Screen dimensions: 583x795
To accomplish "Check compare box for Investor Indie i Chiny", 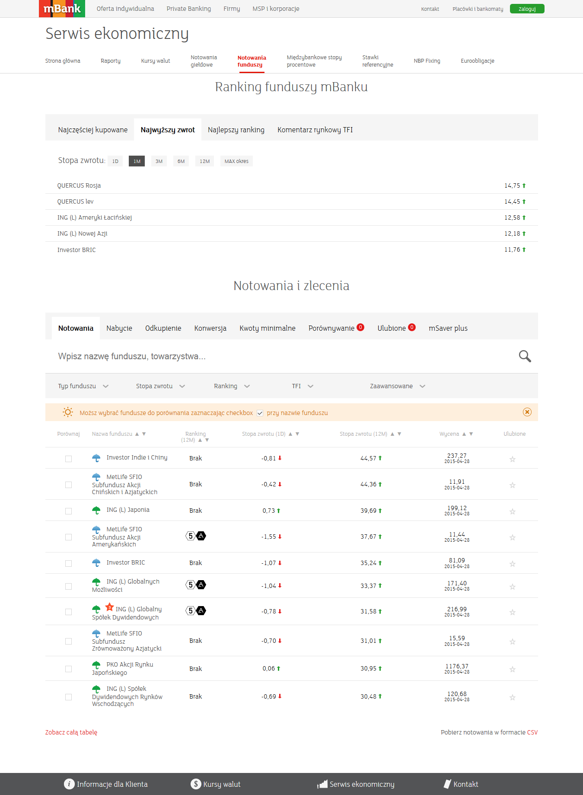I will (x=68, y=459).
